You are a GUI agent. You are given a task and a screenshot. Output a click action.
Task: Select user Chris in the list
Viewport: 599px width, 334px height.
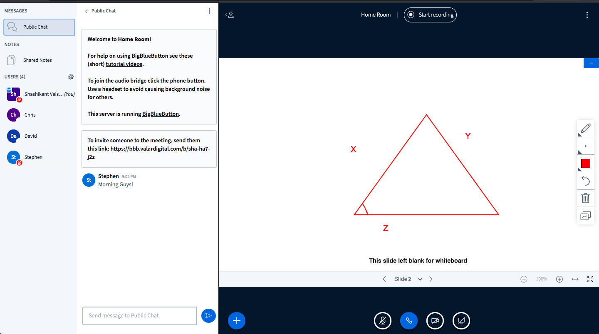(39, 115)
